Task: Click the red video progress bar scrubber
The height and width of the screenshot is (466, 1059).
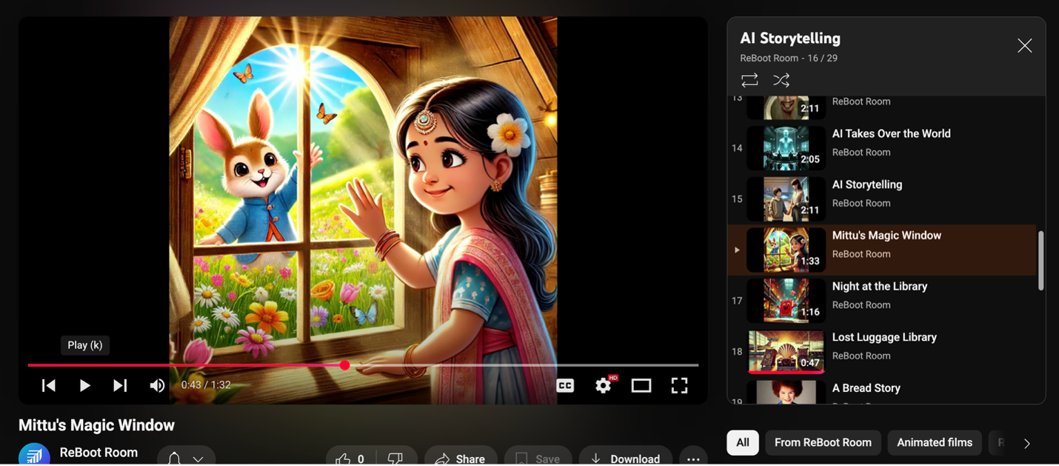Action: click(x=345, y=365)
